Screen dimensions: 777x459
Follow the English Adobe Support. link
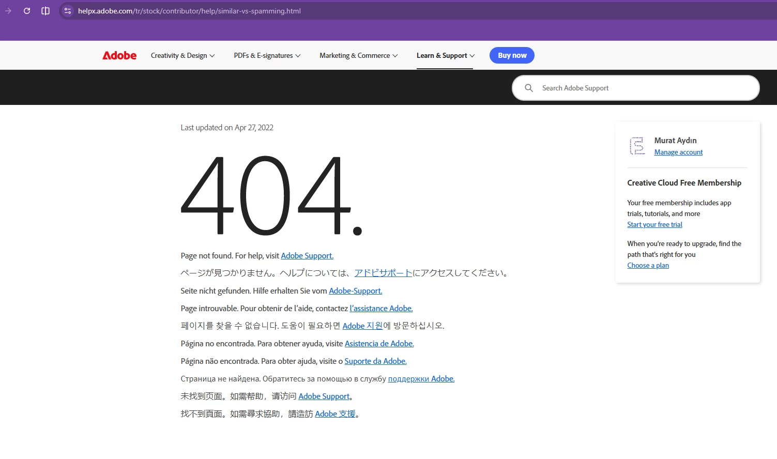[307, 256]
